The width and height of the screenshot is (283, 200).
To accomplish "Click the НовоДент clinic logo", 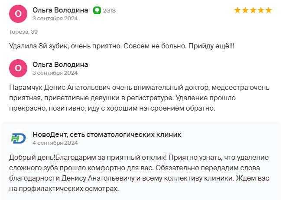I will point(18,138).
